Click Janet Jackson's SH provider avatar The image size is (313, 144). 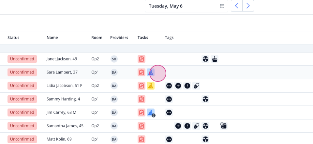(x=114, y=59)
